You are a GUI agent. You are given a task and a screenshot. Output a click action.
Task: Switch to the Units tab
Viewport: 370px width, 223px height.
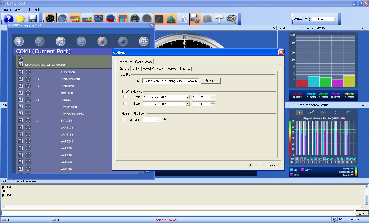[135, 69]
